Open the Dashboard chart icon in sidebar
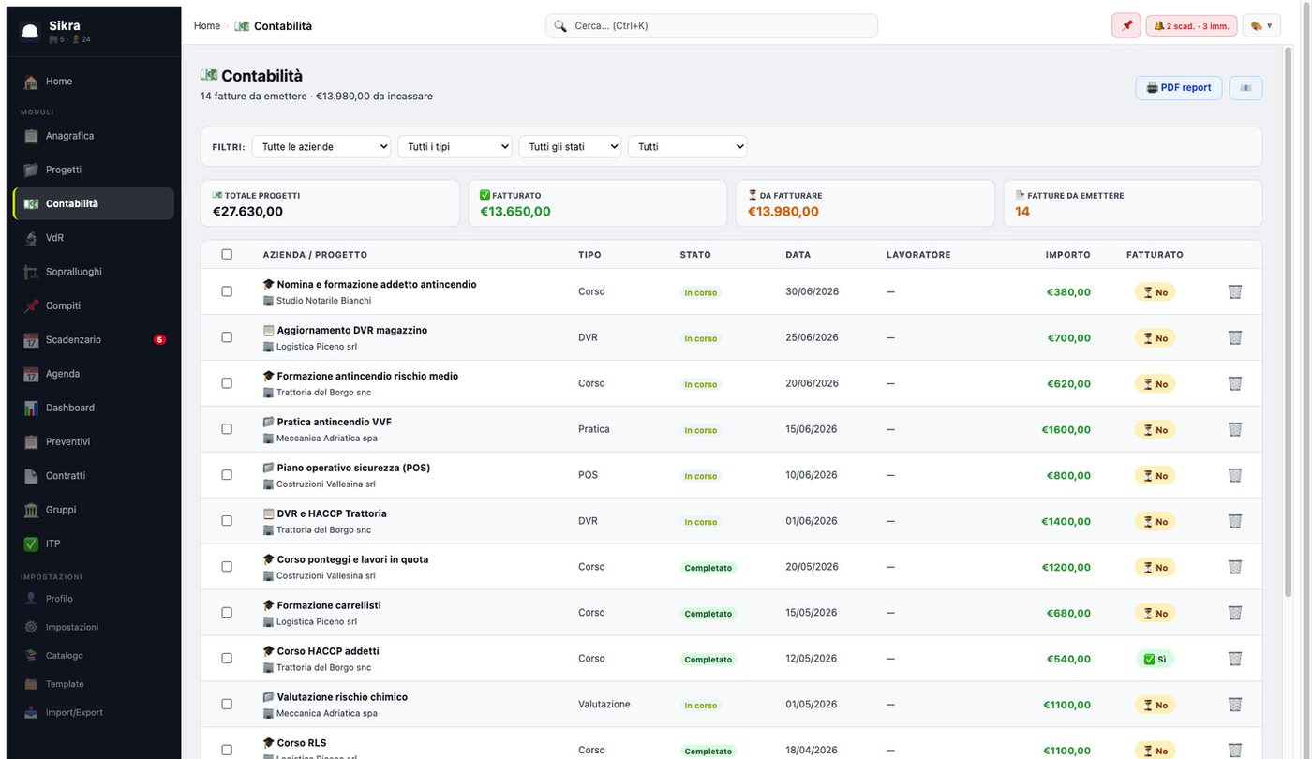The image size is (1312, 759). click(x=31, y=408)
